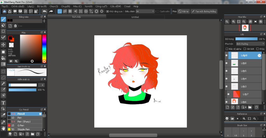Screen dimensions: 266x138
Task: Enable the concentric circle snap guide
Action: [x=86, y=11]
